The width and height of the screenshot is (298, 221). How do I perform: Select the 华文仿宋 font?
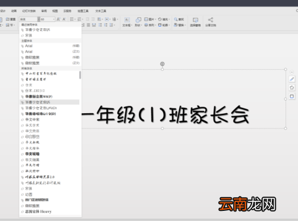point(49,125)
